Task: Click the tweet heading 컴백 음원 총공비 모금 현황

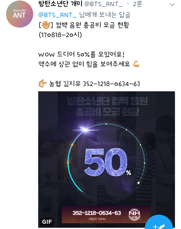Action: pos(92,25)
